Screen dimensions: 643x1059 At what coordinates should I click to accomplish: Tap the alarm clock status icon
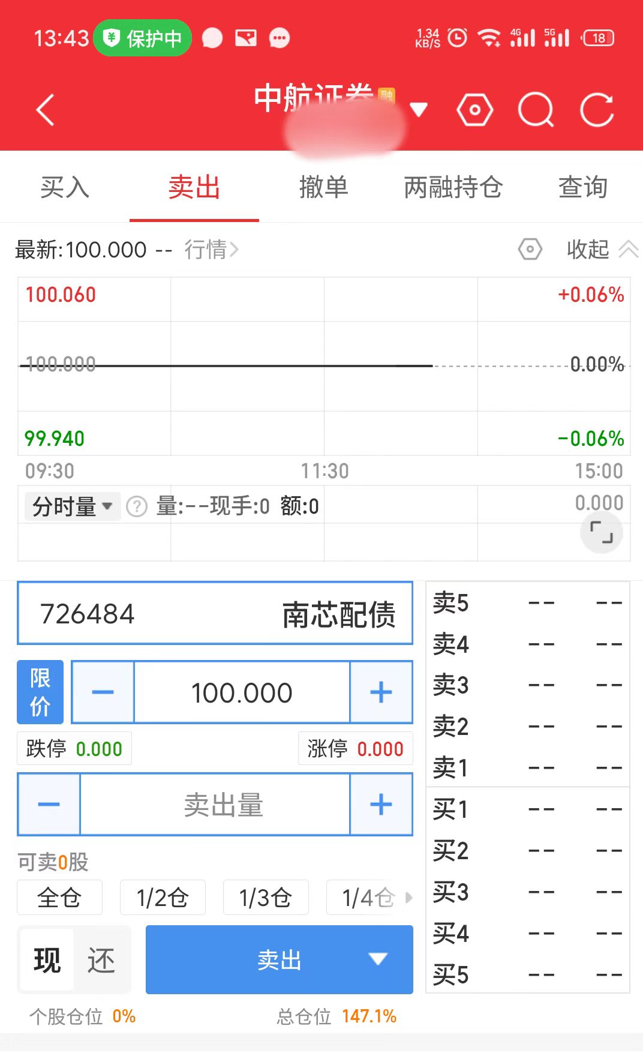tap(458, 37)
